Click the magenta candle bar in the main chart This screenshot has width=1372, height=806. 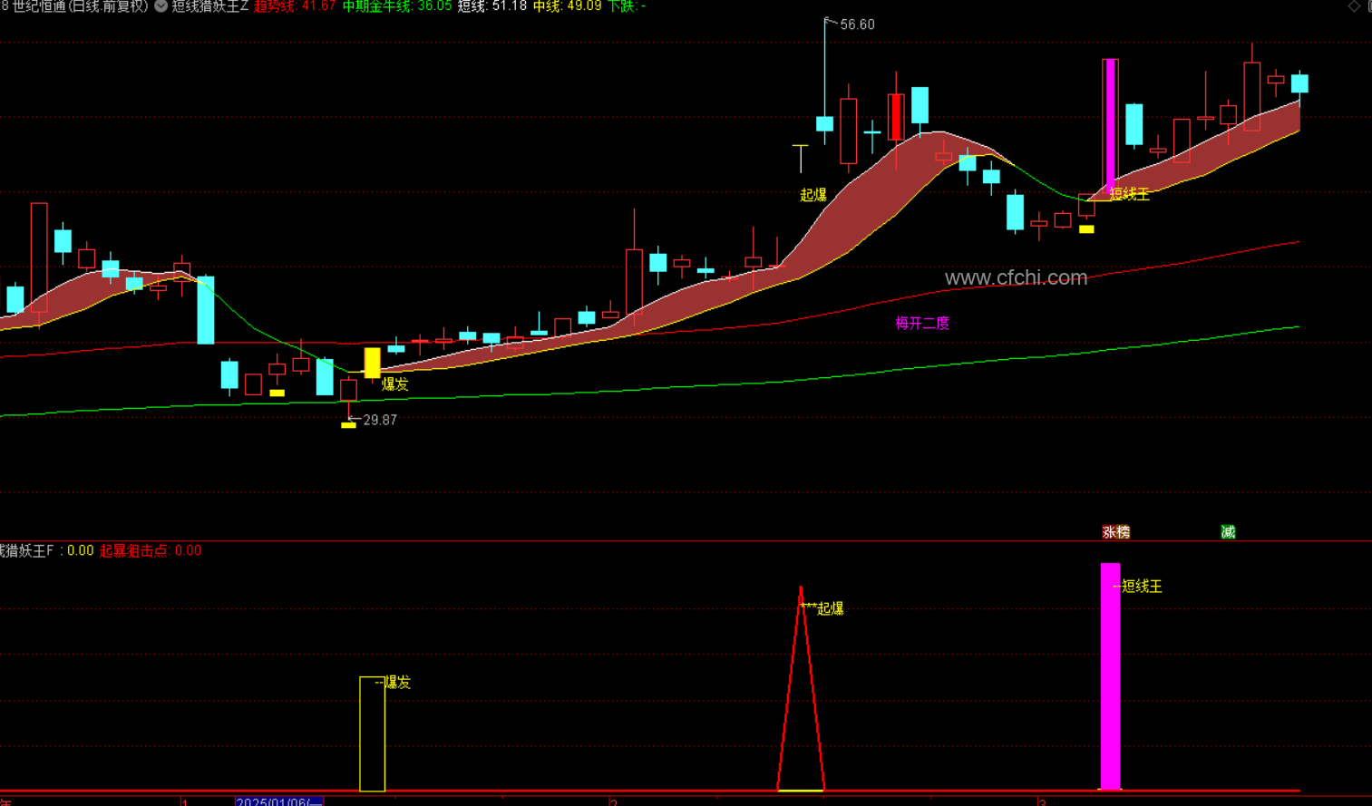tap(1110, 125)
